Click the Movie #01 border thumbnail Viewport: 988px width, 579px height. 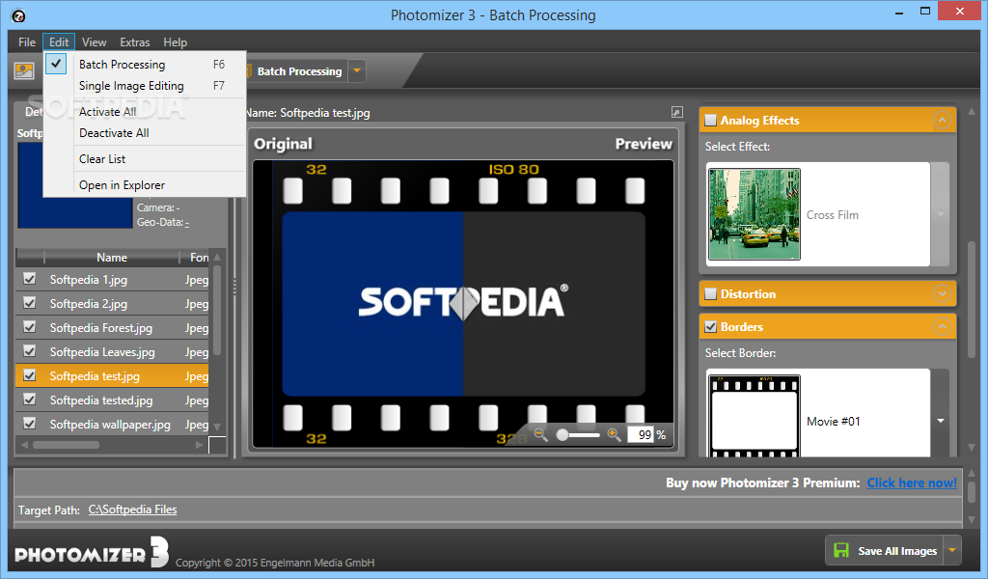(755, 416)
